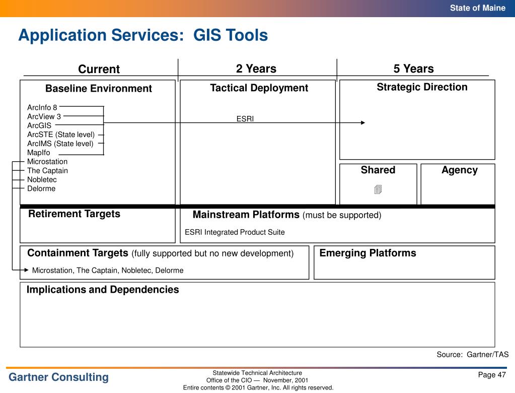Image resolution: width=515 pixels, height=393 pixels.
Task: Select 'Nobletec' in the Baseline Environment list
Action: (x=42, y=180)
